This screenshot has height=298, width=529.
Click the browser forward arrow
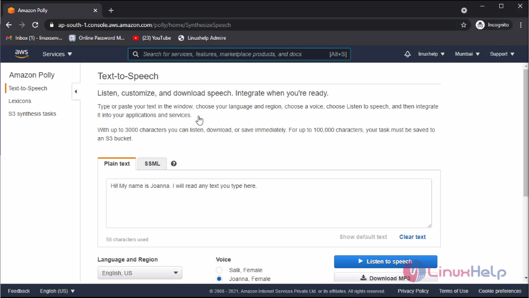[22, 25]
